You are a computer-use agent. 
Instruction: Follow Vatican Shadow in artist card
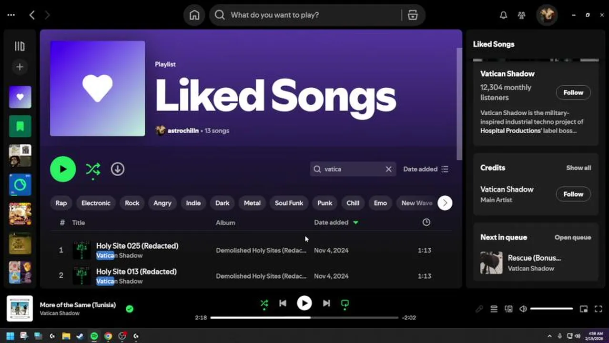(573, 92)
